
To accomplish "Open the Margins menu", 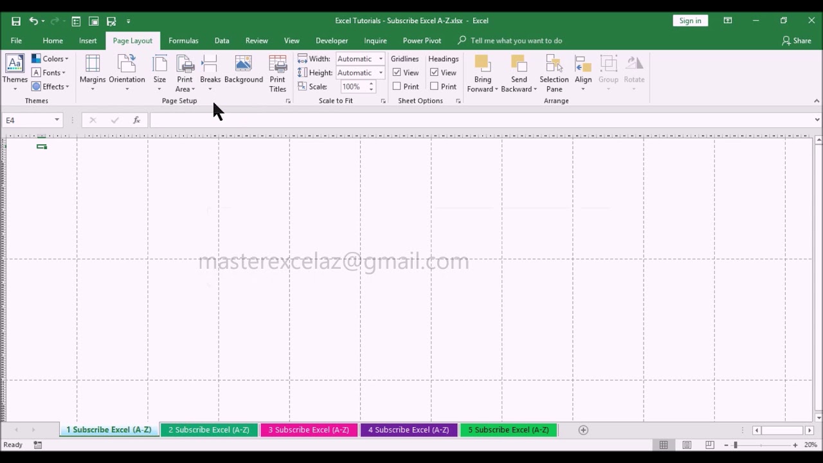I will 93,72.
